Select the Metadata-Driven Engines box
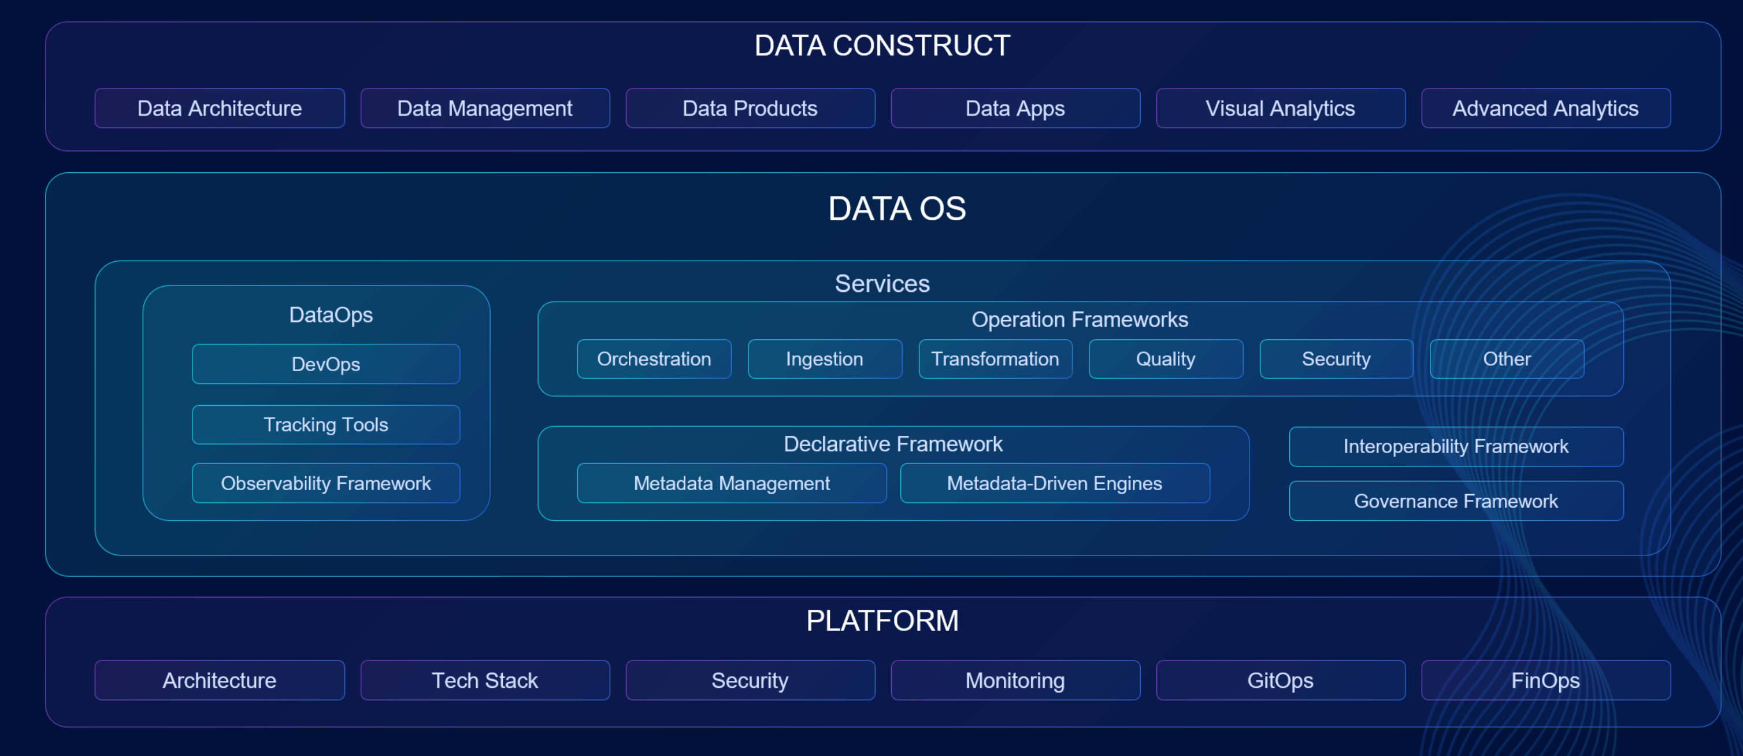The image size is (1743, 756). (1054, 483)
